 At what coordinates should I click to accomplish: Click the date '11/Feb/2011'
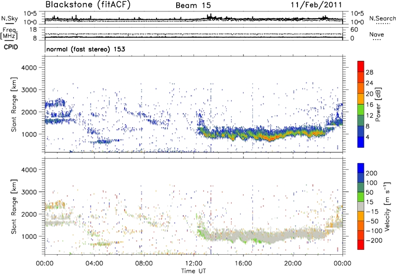coord(316,5)
